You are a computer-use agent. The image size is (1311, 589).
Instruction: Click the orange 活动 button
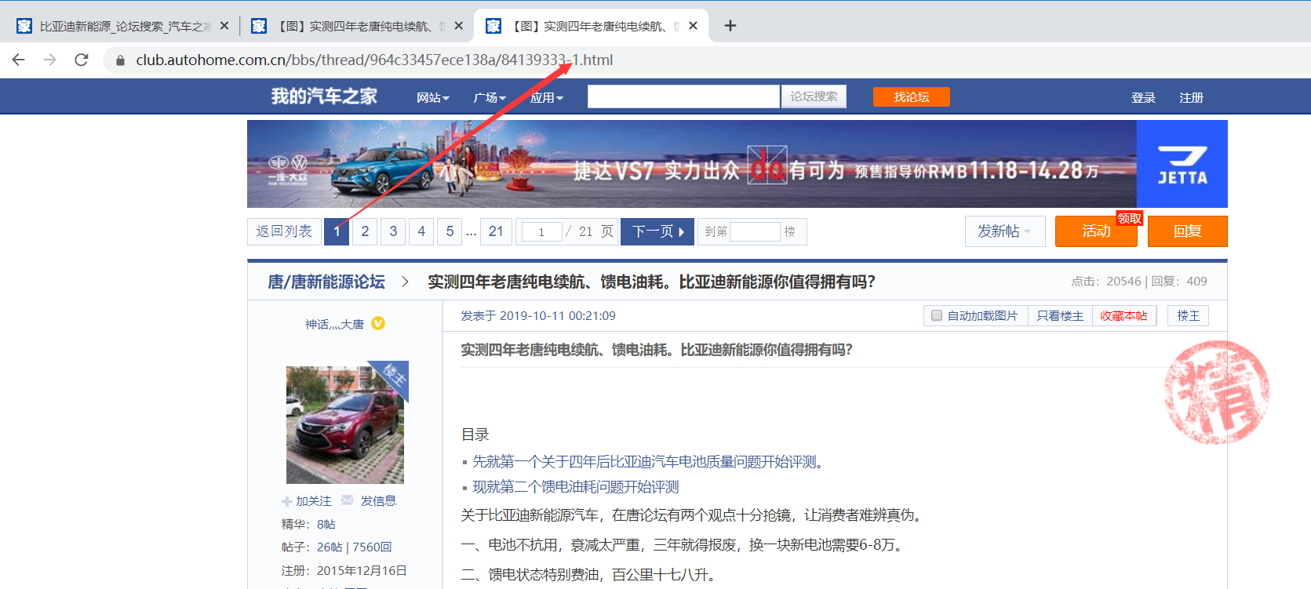(x=1096, y=231)
